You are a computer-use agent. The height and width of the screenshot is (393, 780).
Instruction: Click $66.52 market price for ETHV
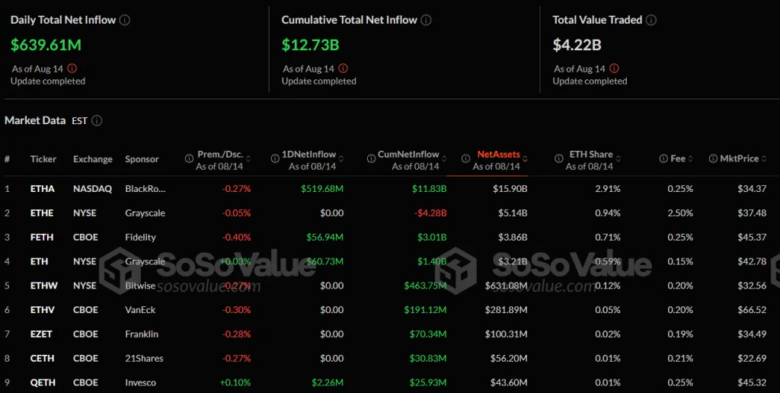point(752,310)
